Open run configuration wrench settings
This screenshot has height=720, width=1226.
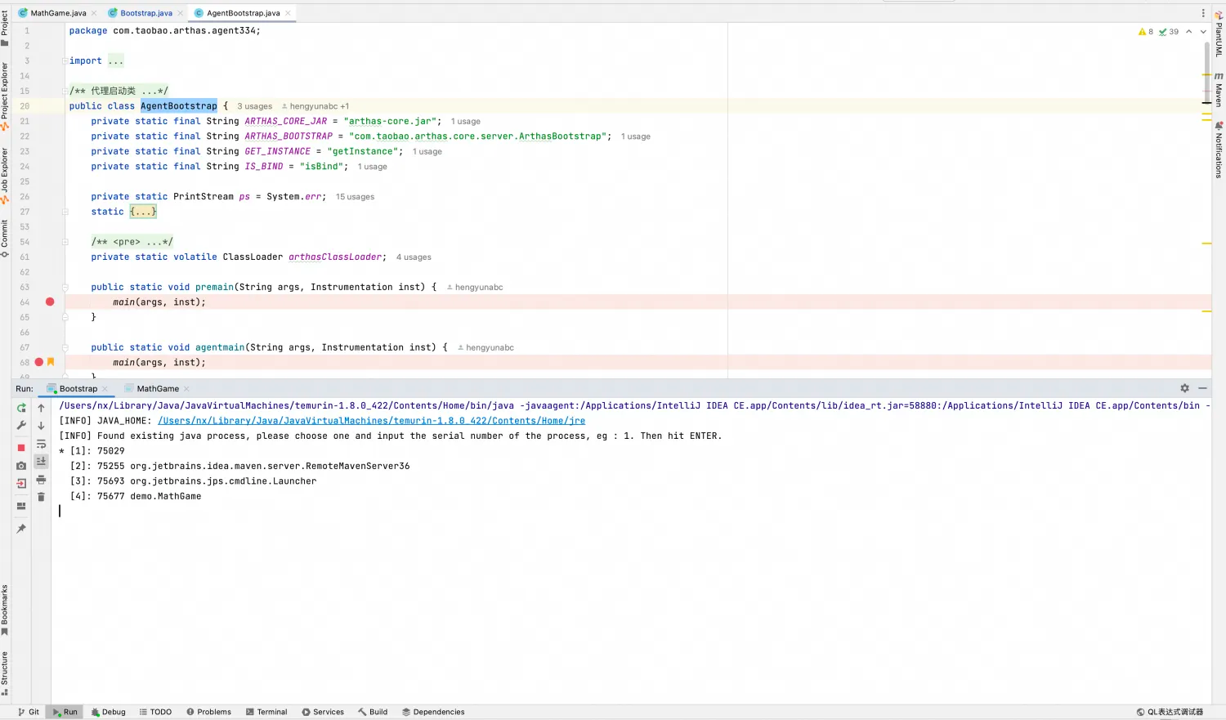pyautogui.click(x=21, y=426)
